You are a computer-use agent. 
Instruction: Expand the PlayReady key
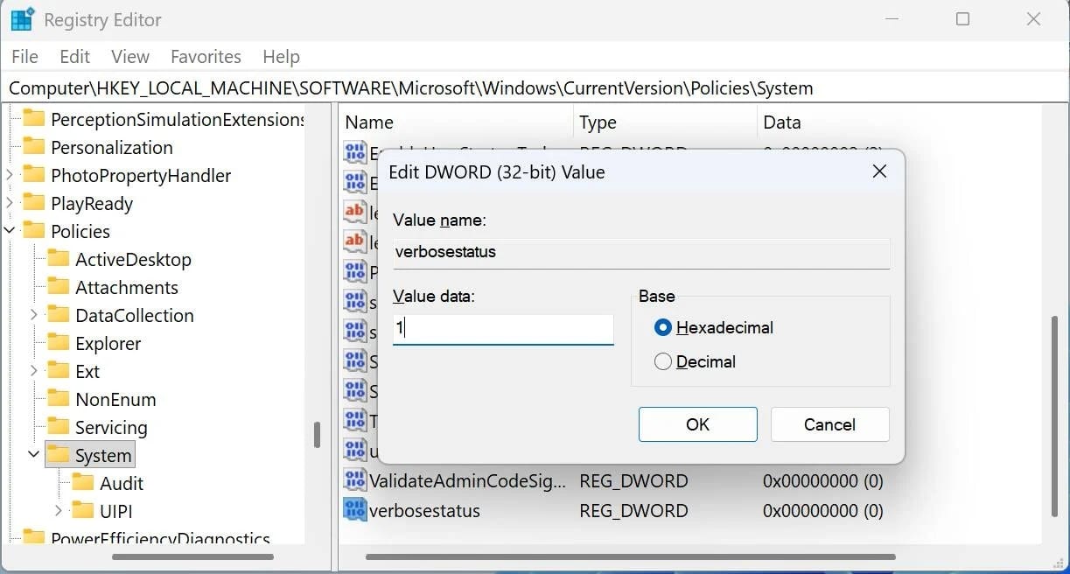(10, 203)
